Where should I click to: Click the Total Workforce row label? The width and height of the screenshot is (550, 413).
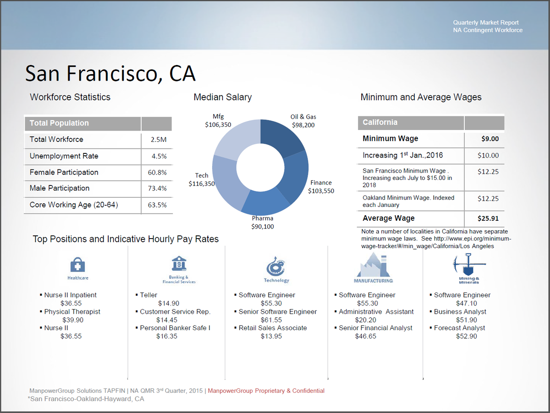(x=56, y=139)
